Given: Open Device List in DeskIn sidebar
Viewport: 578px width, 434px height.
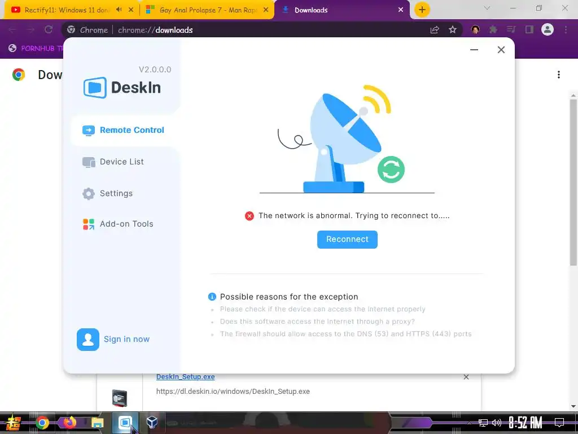Looking at the screenshot, I should point(113,162).
